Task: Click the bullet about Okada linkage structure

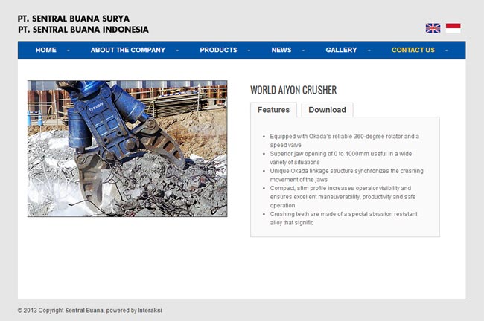Action: 346,175
